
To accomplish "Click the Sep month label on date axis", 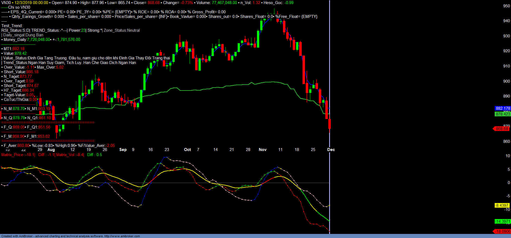I will 123,150.
